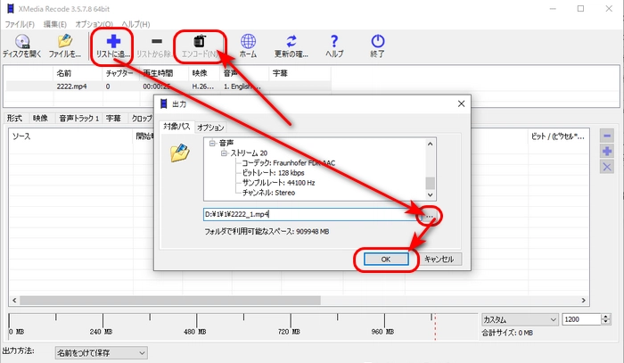Click the minus icon on right panel
This screenshot has width=624, height=363.
coord(607,136)
